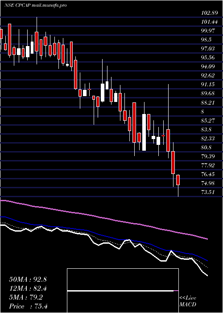Click the 99.97 price axis label
The height and width of the screenshot is (313, 223).
click(x=208, y=31)
